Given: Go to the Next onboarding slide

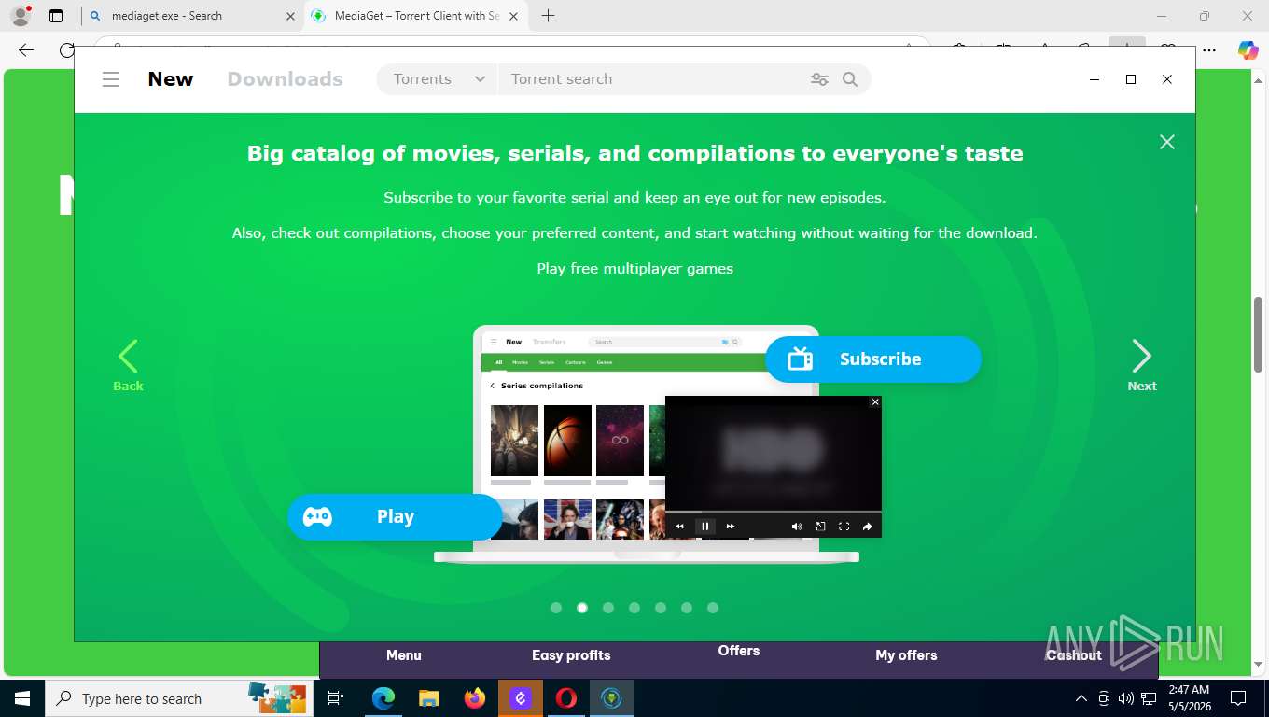Looking at the screenshot, I should point(1142,365).
